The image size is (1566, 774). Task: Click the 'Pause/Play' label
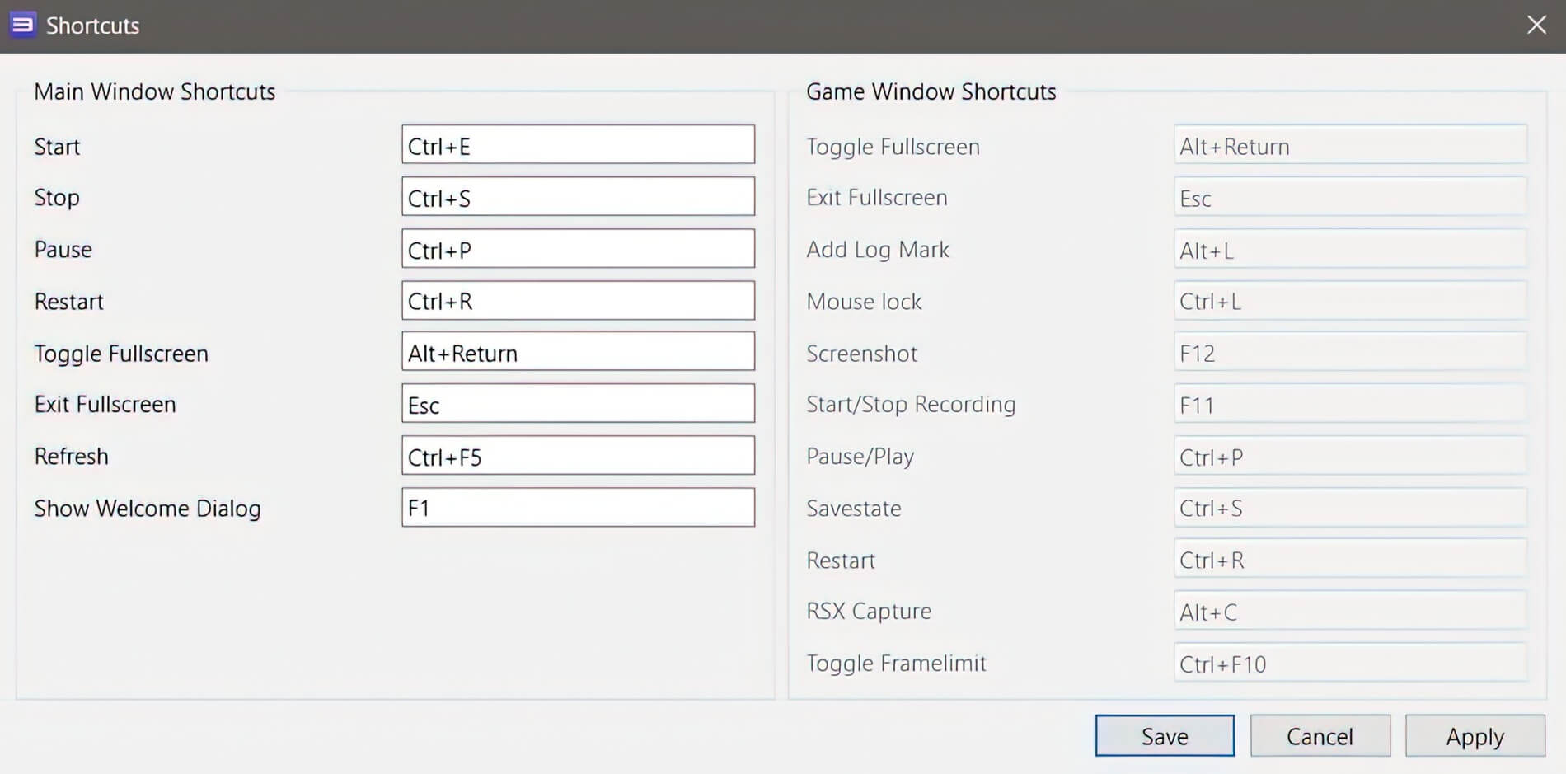(860, 457)
